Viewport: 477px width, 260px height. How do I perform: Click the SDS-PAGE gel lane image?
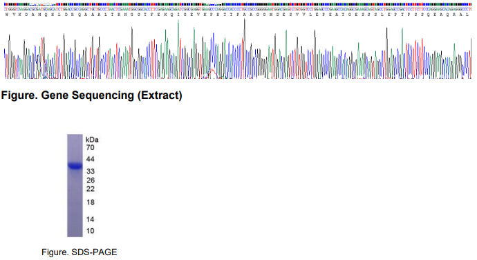point(75,185)
